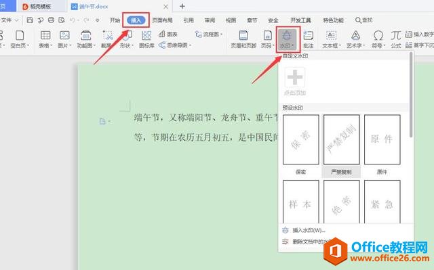Click the paragraph layout icon beside document text
The height and width of the screenshot is (270, 434).
tap(102, 121)
